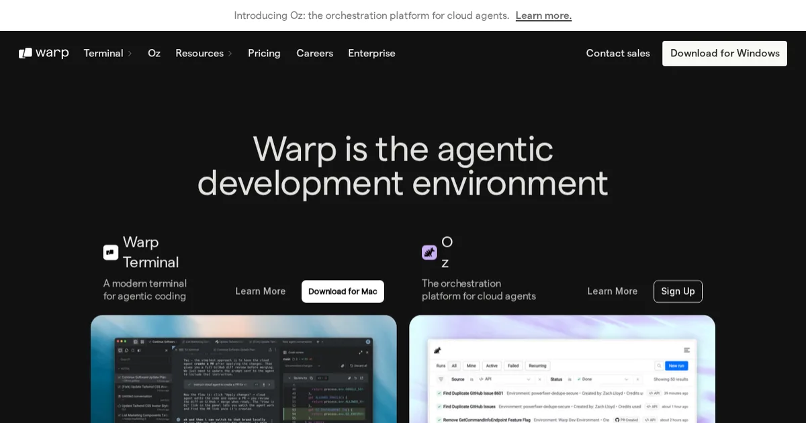The width and height of the screenshot is (806, 423).
Task: Click the filter icon before Source
Action: (441, 379)
